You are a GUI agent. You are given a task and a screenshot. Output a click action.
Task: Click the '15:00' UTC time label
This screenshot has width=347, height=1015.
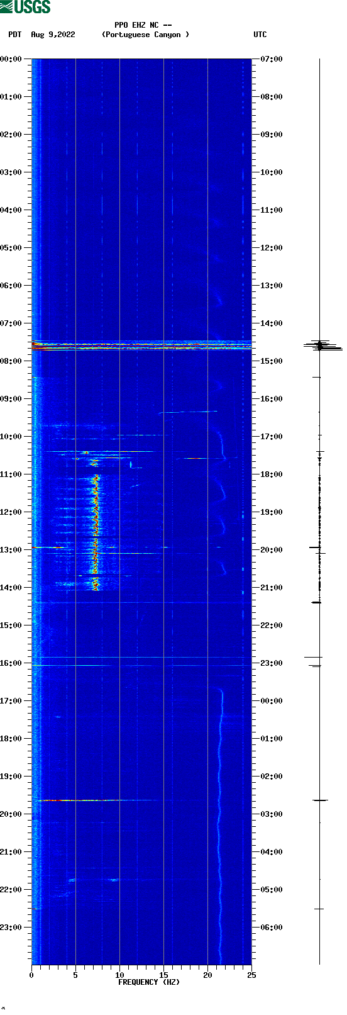point(272,361)
